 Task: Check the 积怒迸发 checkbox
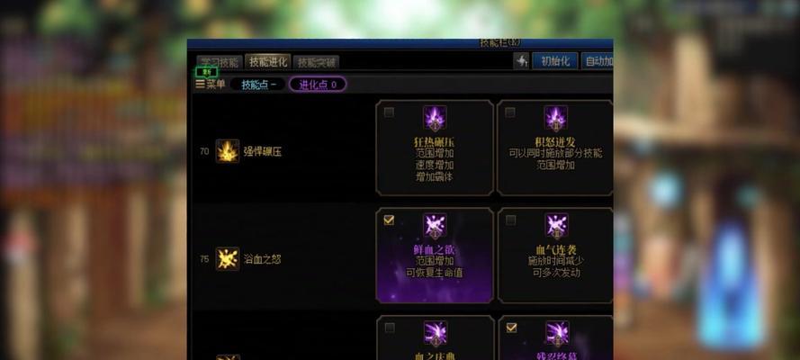pos(510,112)
